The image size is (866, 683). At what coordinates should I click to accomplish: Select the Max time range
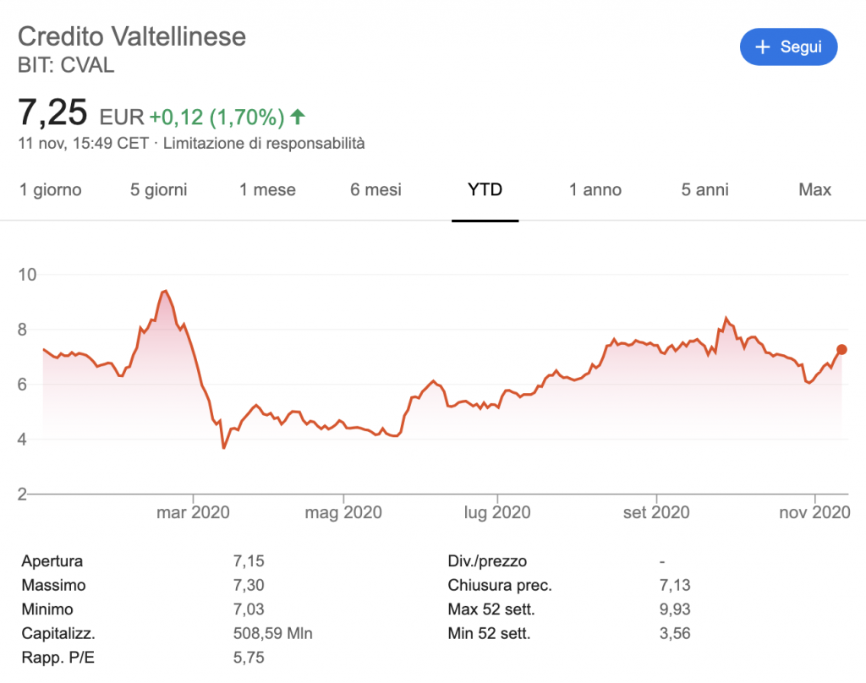click(815, 190)
